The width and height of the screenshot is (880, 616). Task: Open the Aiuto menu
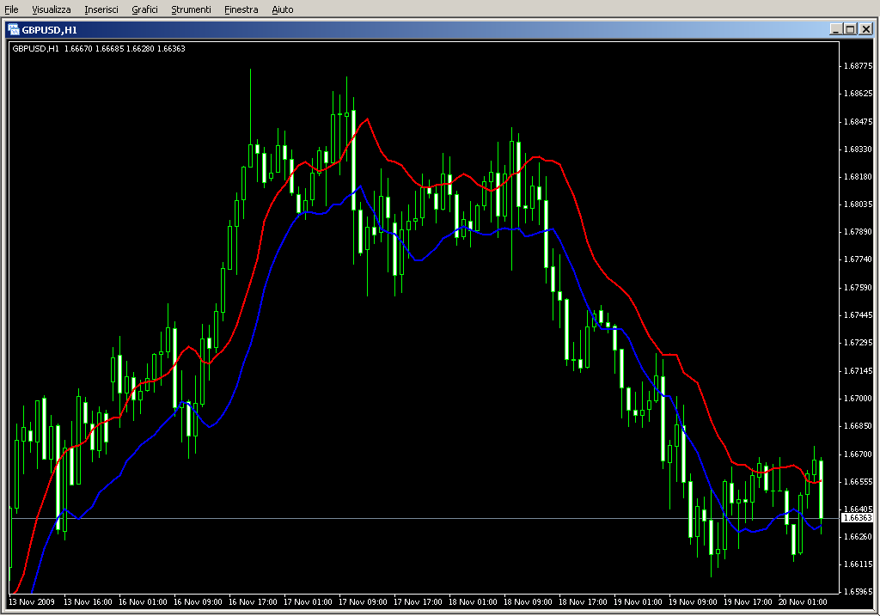coord(282,9)
